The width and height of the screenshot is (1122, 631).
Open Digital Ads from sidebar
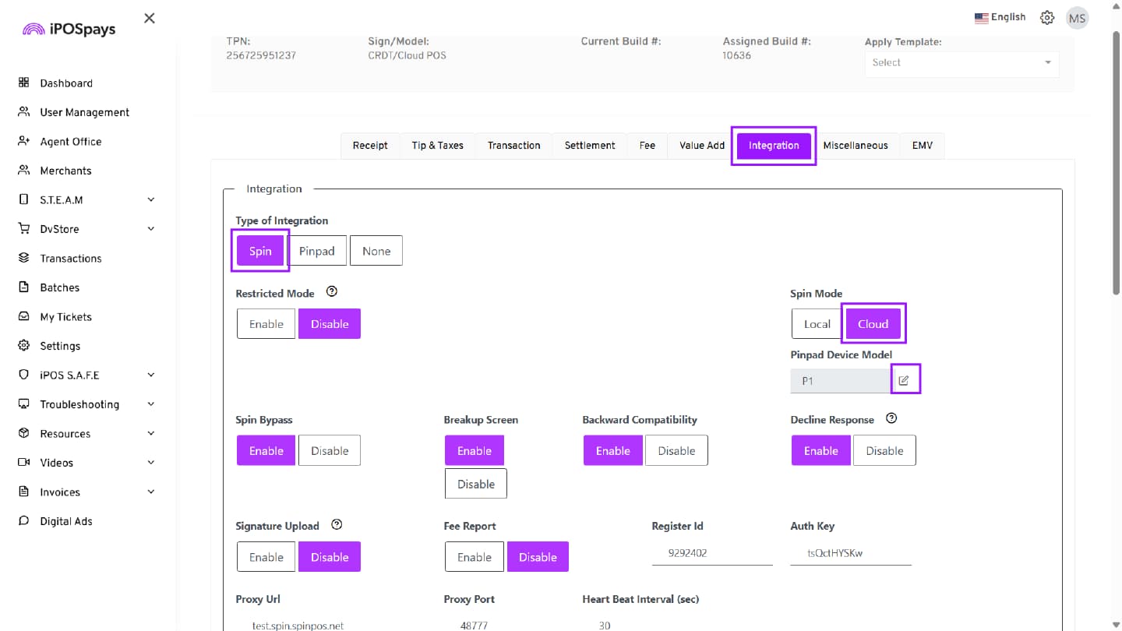pyautogui.click(x=66, y=521)
